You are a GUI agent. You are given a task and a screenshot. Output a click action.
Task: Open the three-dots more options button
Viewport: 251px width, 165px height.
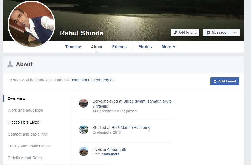point(234,33)
